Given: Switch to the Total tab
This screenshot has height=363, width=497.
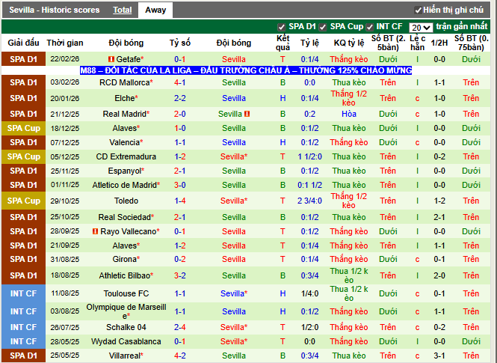Looking at the screenshot, I should coord(123,10).
